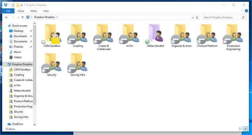Click sidebar scrollbar up arrow
Screen dimensions: 252x135
click(x=35, y=23)
